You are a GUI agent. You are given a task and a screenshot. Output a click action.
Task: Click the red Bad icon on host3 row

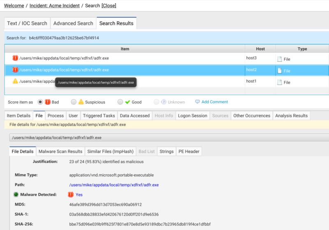(15, 58)
